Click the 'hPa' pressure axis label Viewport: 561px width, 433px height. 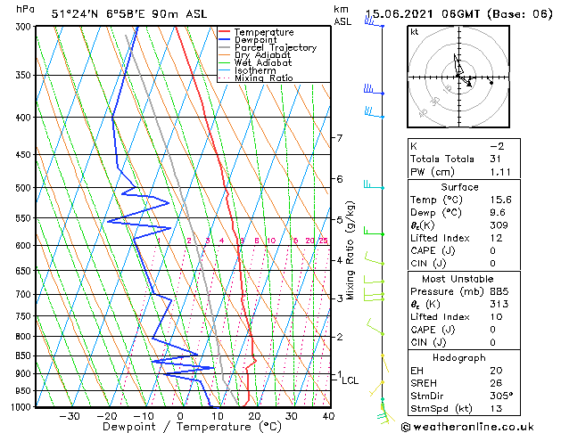pos(25,9)
